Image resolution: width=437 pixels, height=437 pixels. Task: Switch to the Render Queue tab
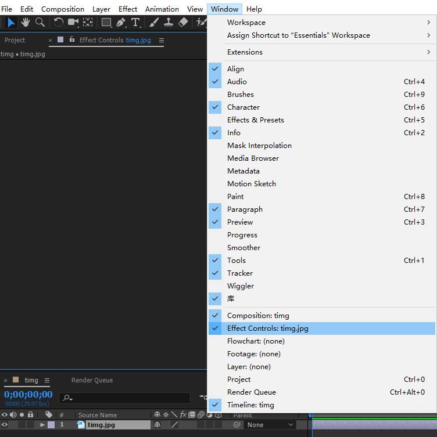click(92, 380)
